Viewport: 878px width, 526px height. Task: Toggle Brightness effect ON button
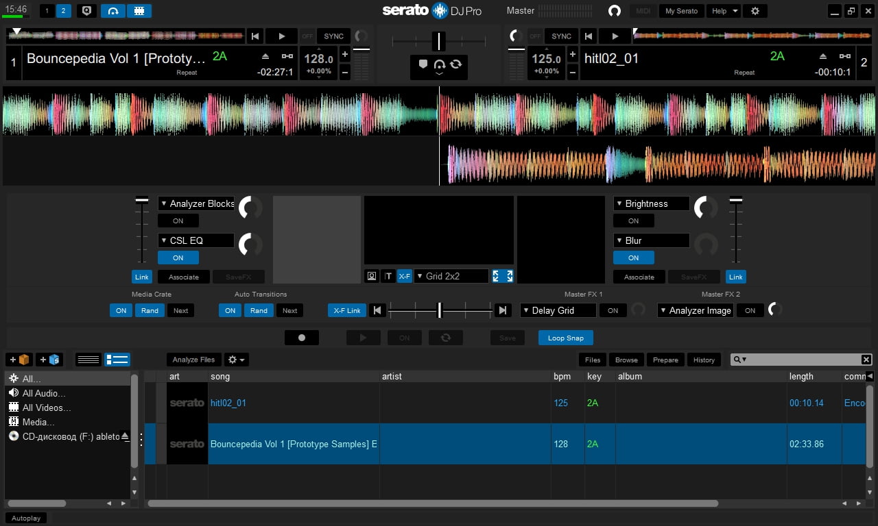pyautogui.click(x=634, y=221)
